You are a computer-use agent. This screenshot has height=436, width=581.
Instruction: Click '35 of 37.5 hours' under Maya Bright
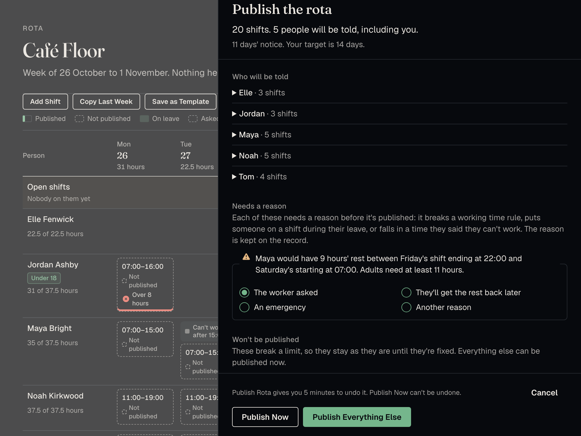click(52, 343)
